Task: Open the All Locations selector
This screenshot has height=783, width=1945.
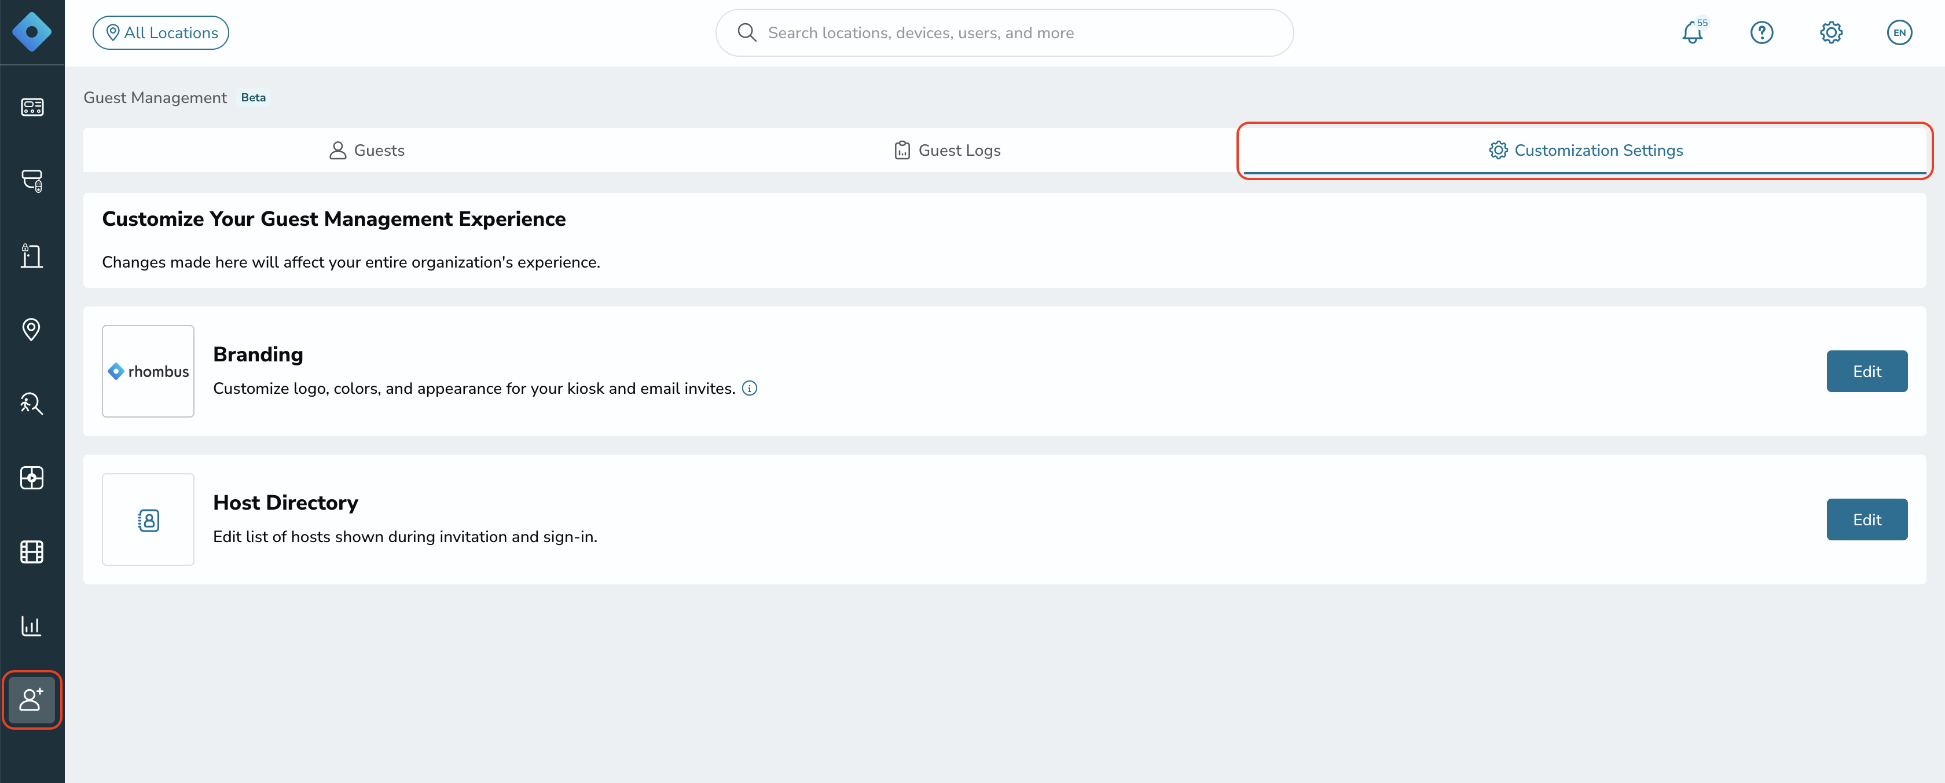Action: 161,32
